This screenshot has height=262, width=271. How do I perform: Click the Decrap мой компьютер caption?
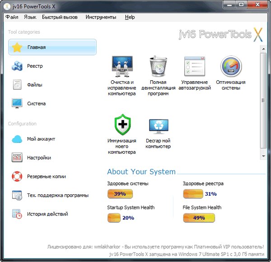point(158,143)
